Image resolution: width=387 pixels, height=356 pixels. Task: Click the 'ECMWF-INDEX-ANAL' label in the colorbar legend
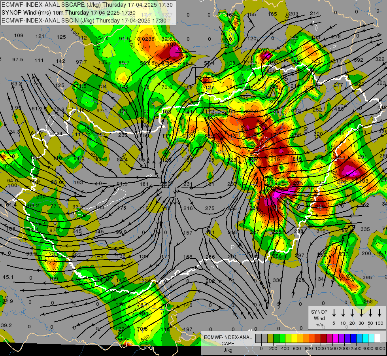228,337
